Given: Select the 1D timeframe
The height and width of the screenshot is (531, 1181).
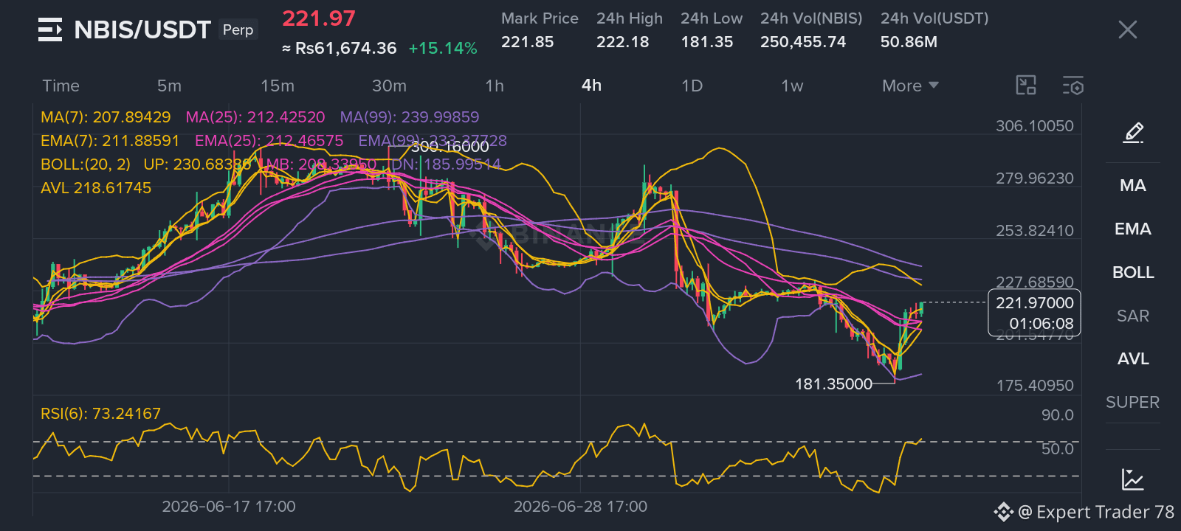Looking at the screenshot, I should tap(692, 86).
